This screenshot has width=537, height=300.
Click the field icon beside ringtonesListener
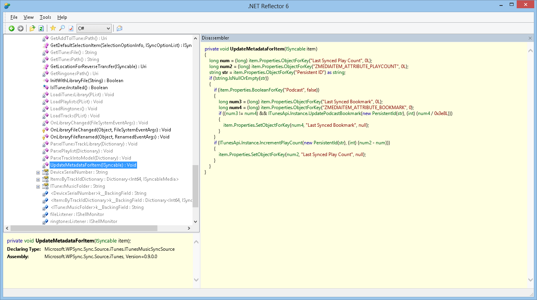click(45, 221)
